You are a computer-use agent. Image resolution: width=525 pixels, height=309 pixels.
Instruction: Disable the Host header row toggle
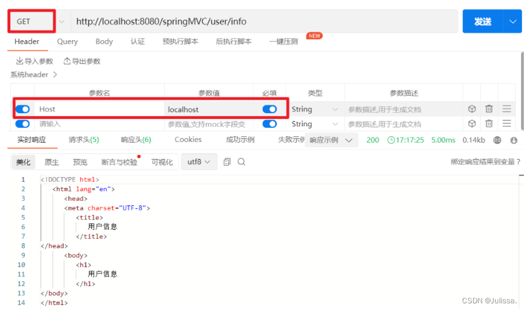coord(23,109)
